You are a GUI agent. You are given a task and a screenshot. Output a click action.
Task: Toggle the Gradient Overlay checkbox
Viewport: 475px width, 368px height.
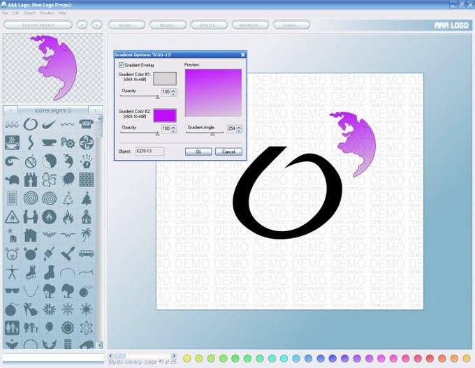pyautogui.click(x=121, y=65)
